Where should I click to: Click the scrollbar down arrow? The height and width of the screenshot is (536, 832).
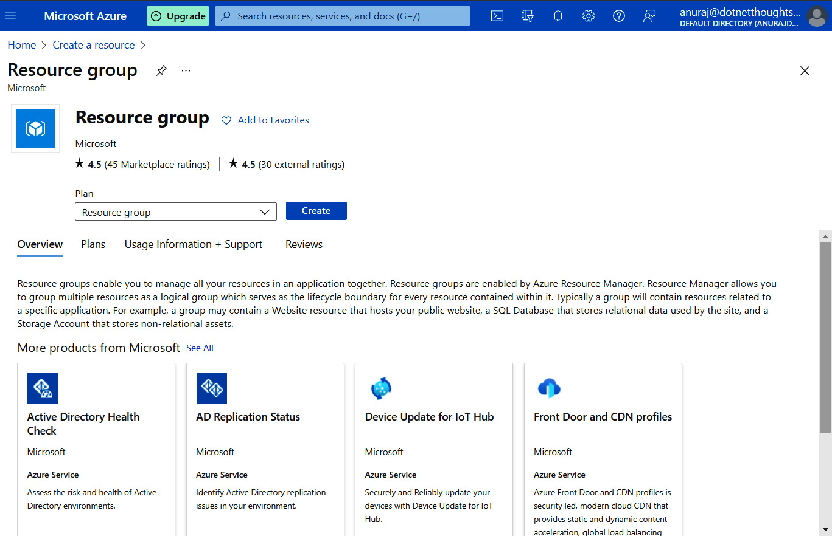click(825, 529)
